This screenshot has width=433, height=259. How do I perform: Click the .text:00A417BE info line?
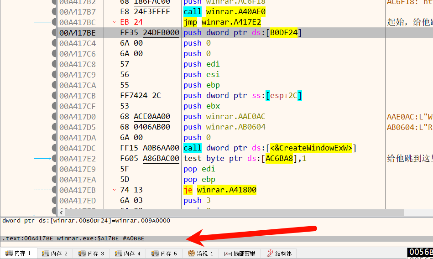tap(73, 238)
